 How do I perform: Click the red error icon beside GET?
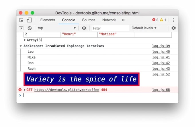[20, 90]
